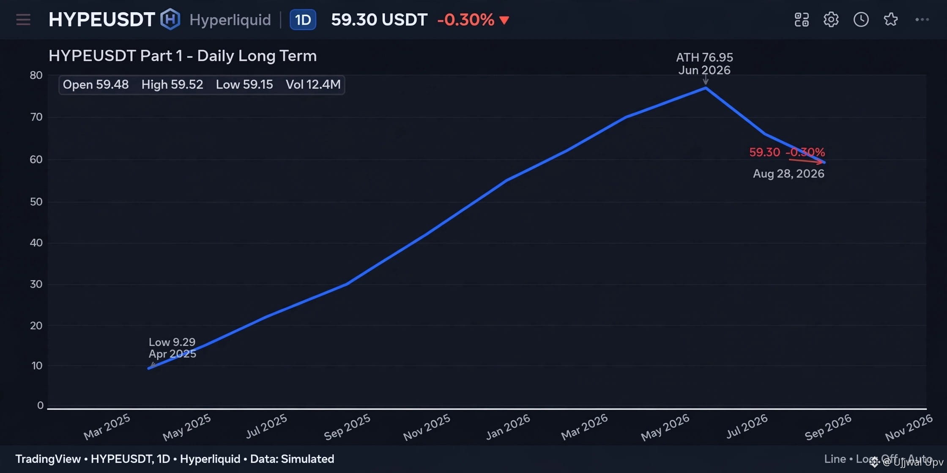Open the three-dot more options menu
The image size is (947, 473).
(922, 19)
